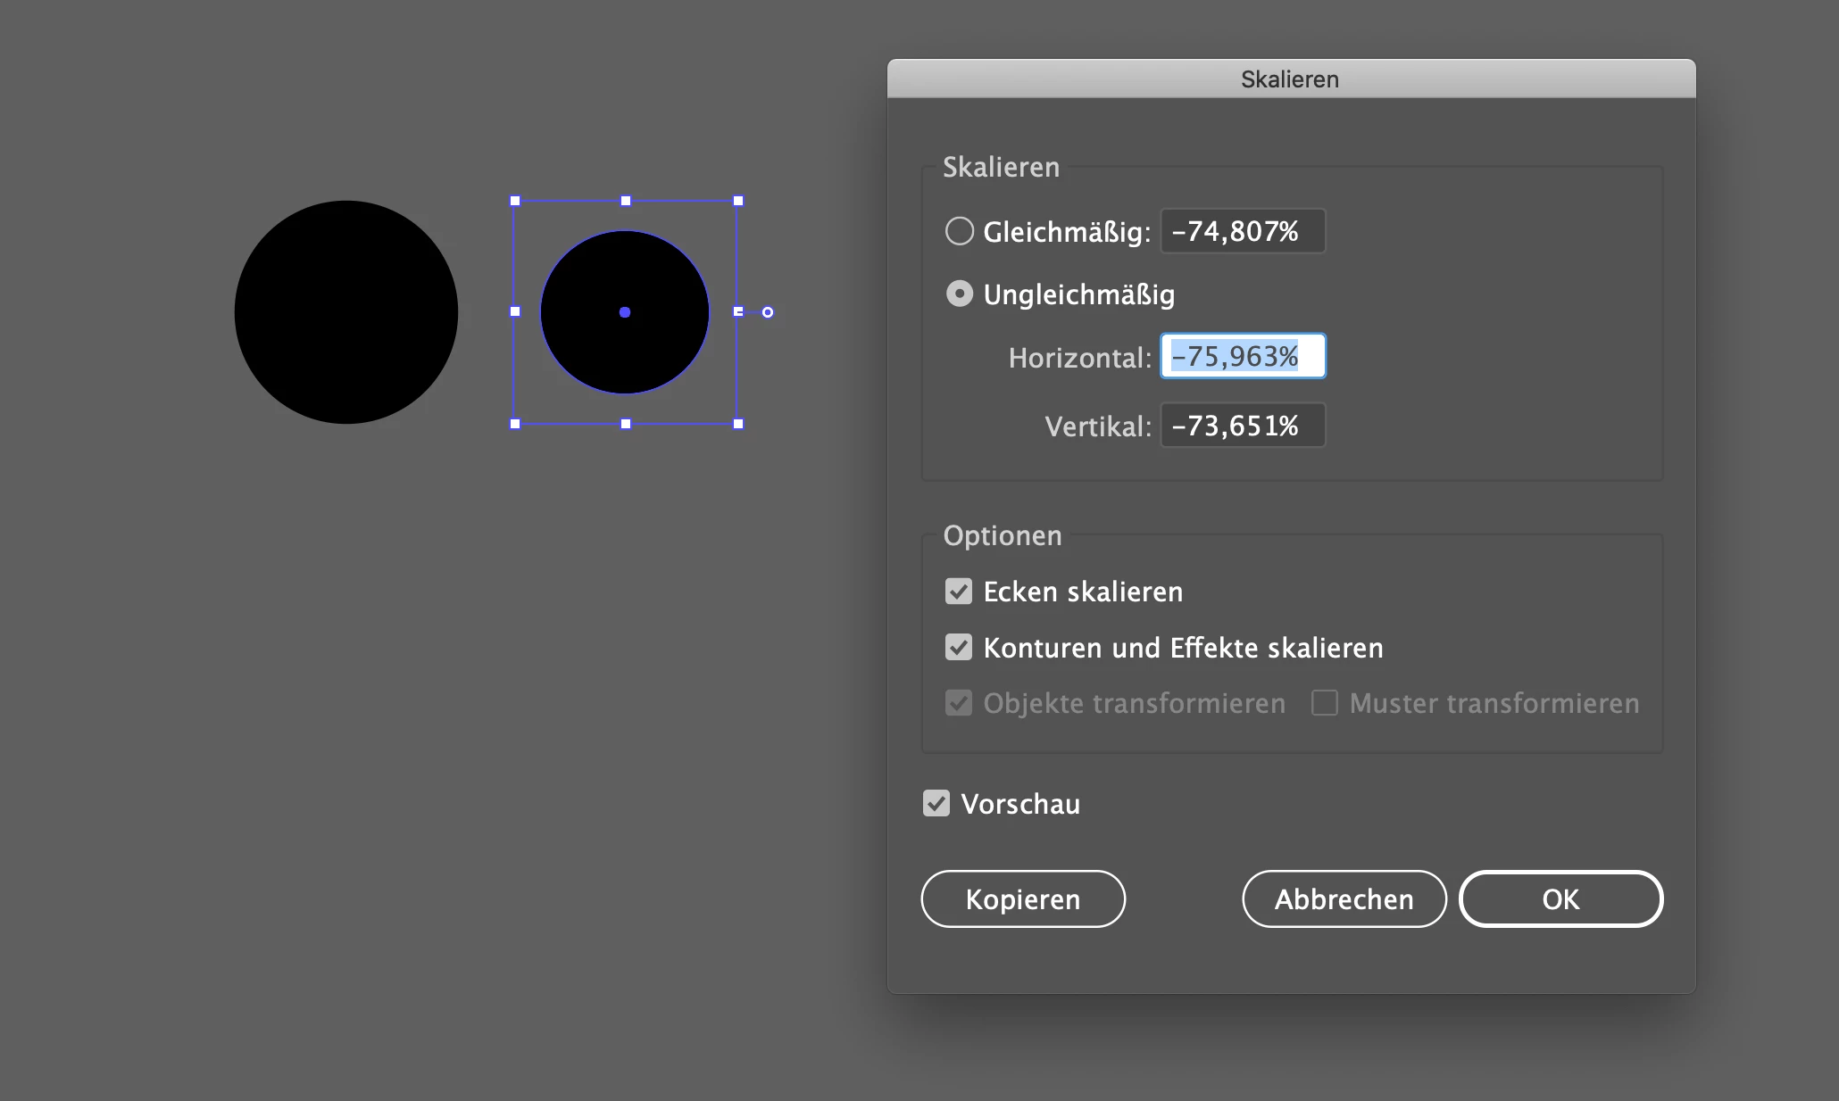Uncheck Ecken skalieren checkbox
Screen dimensions: 1839x1101
958,592
